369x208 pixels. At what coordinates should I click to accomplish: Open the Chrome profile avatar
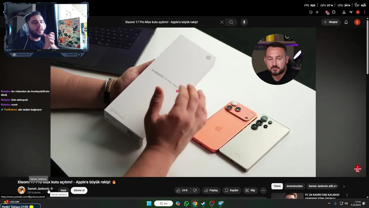click(x=358, y=12)
